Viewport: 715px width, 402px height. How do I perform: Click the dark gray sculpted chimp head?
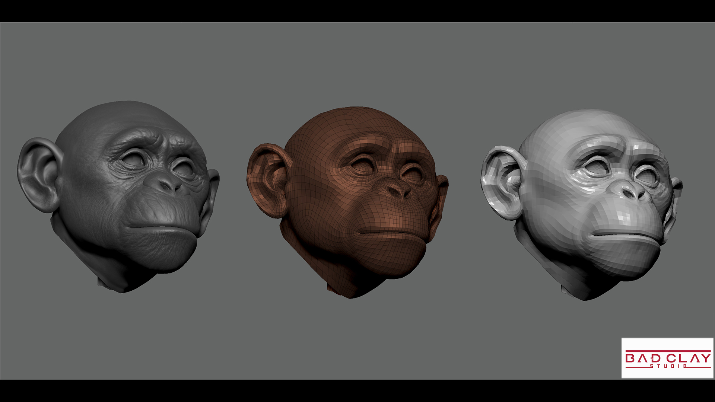coord(118,197)
